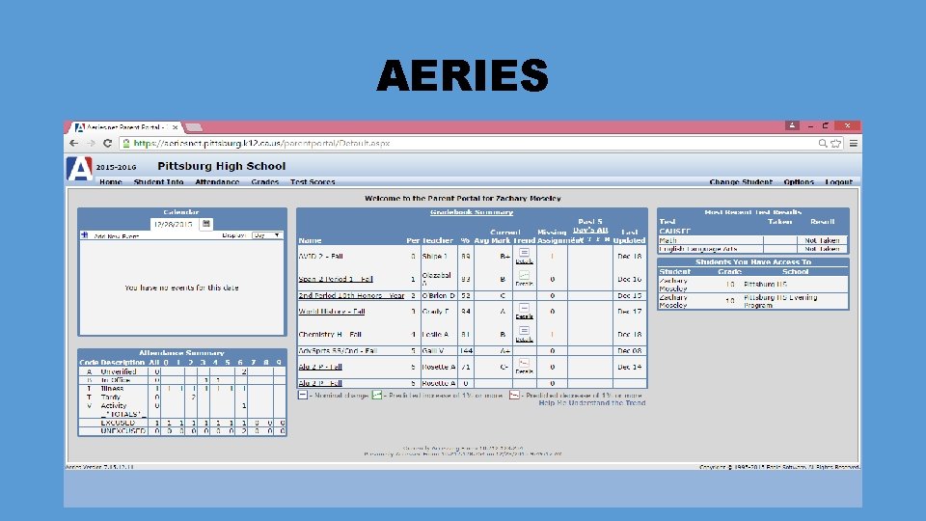Open the Student Info menu

158,182
